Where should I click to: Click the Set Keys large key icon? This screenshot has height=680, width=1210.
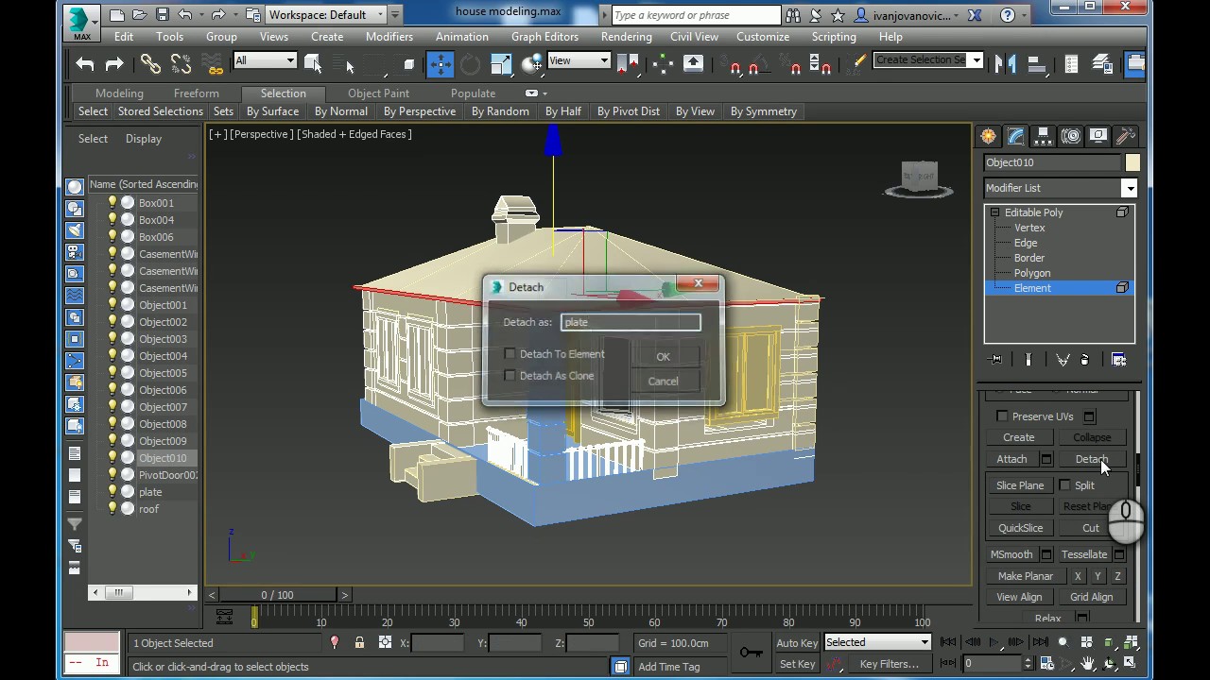pos(752,653)
